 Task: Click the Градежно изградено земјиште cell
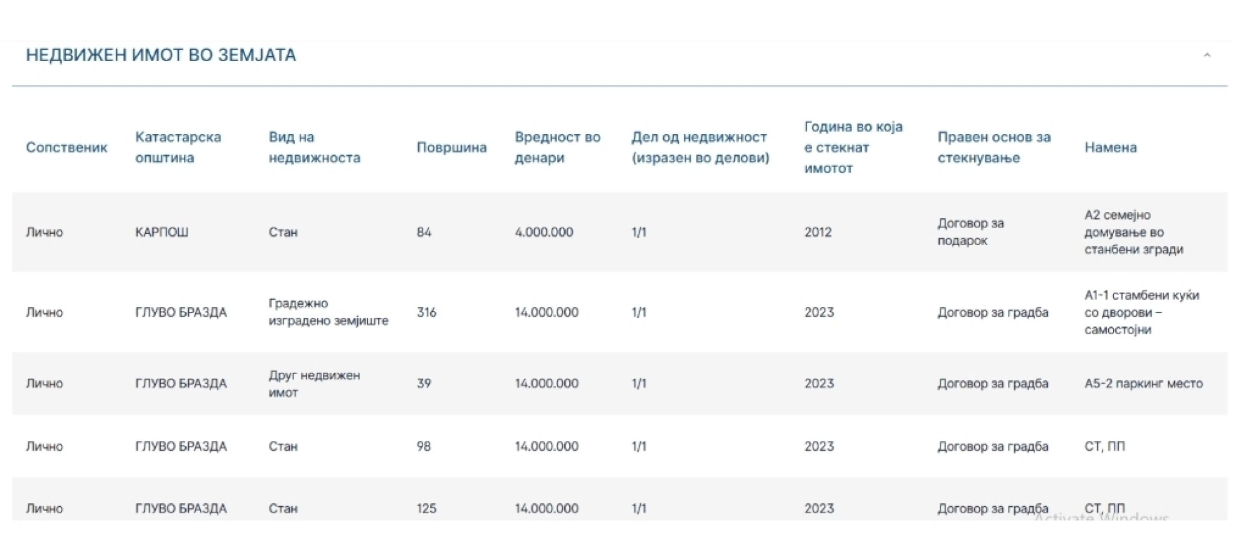pos(328,313)
